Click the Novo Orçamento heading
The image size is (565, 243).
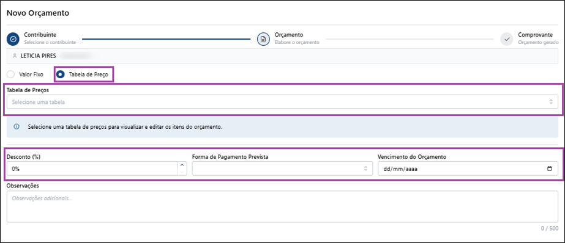(x=38, y=13)
